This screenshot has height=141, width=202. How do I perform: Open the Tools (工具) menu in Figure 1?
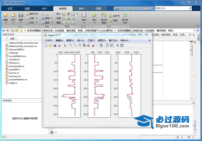pyautogui.click(x=91, y=41)
